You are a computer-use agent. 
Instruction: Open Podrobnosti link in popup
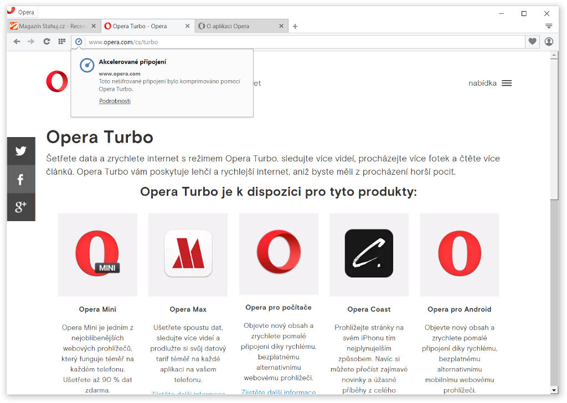115,101
